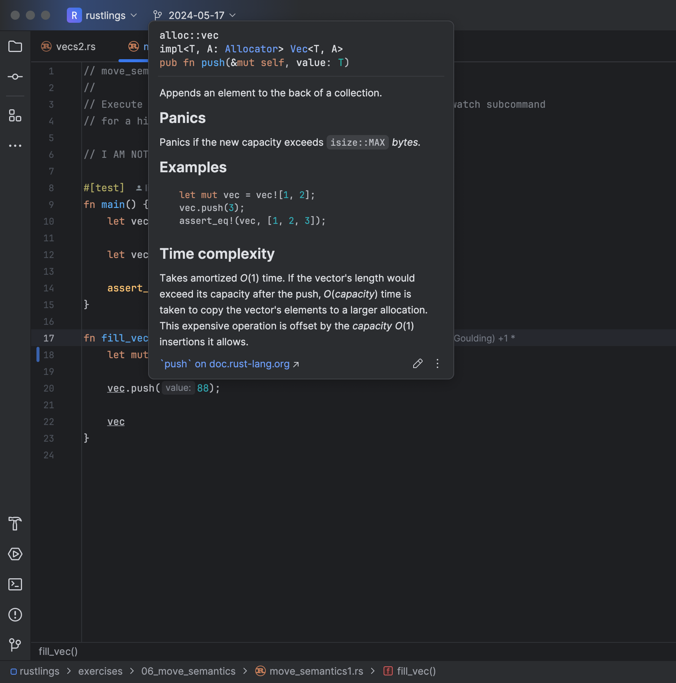Click the Vec type link in signature

pos(299,49)
